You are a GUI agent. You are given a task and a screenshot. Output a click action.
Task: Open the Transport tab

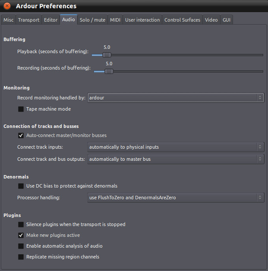28,20
